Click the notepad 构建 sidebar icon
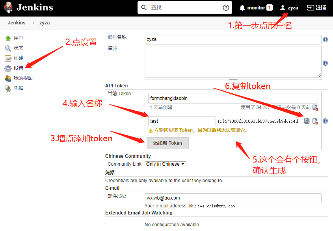Image resolution: width=333 pixels, height=231 pixels. 8,58
